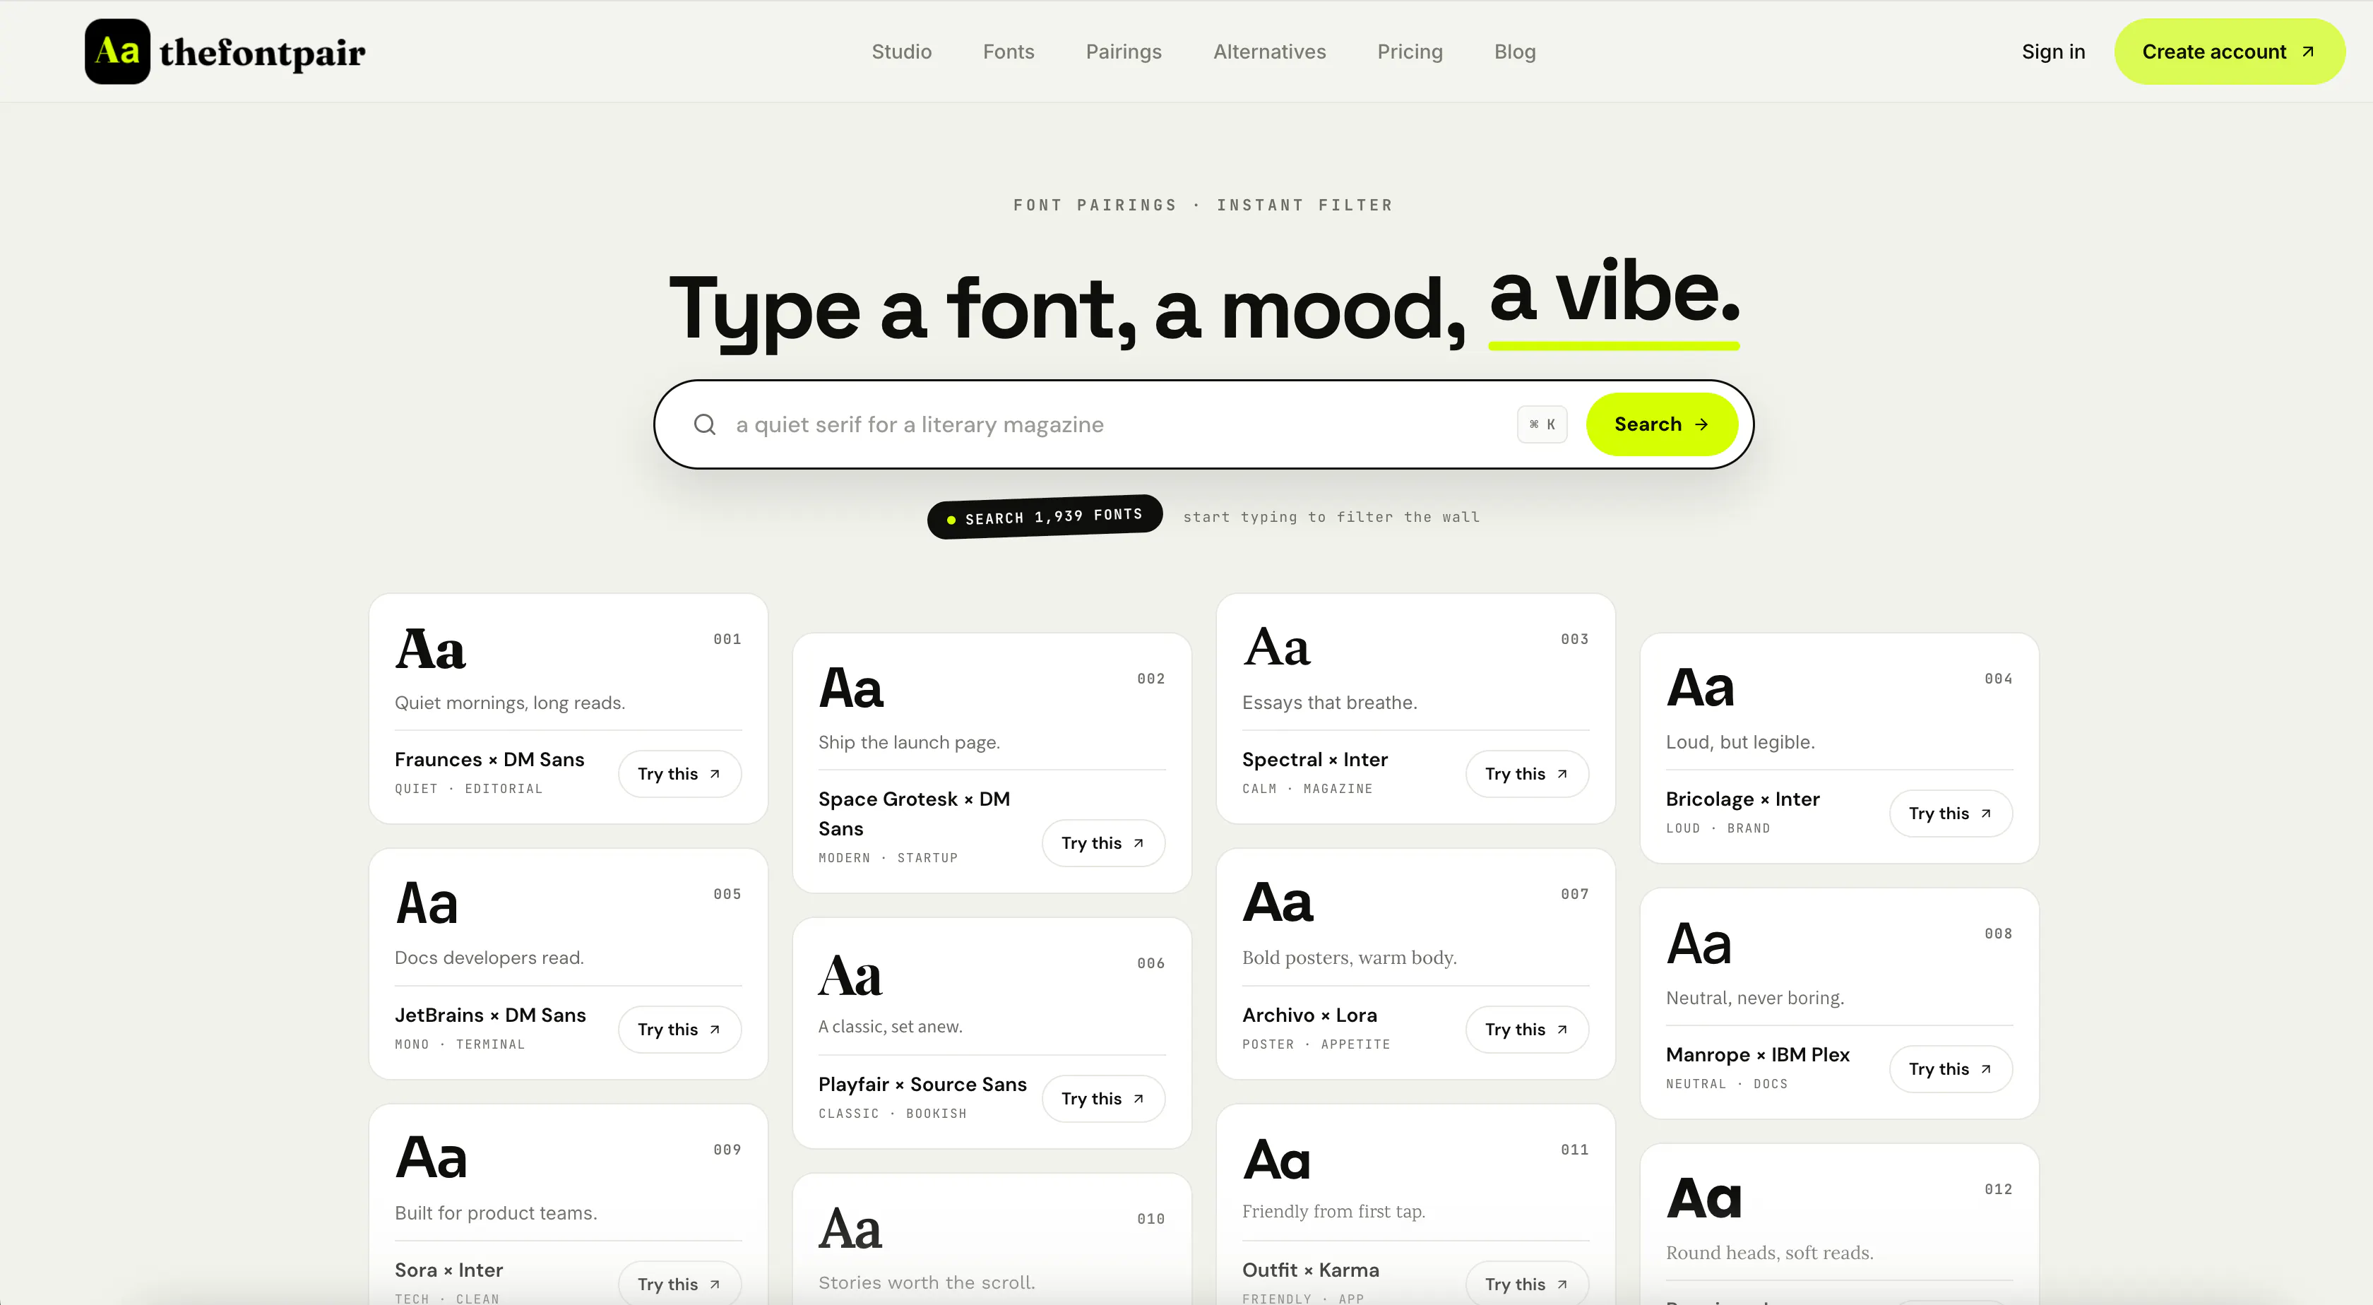Screen dimensions: 2373x1305
Task: Open the Fonts nav item
Action: [1009, 52]
